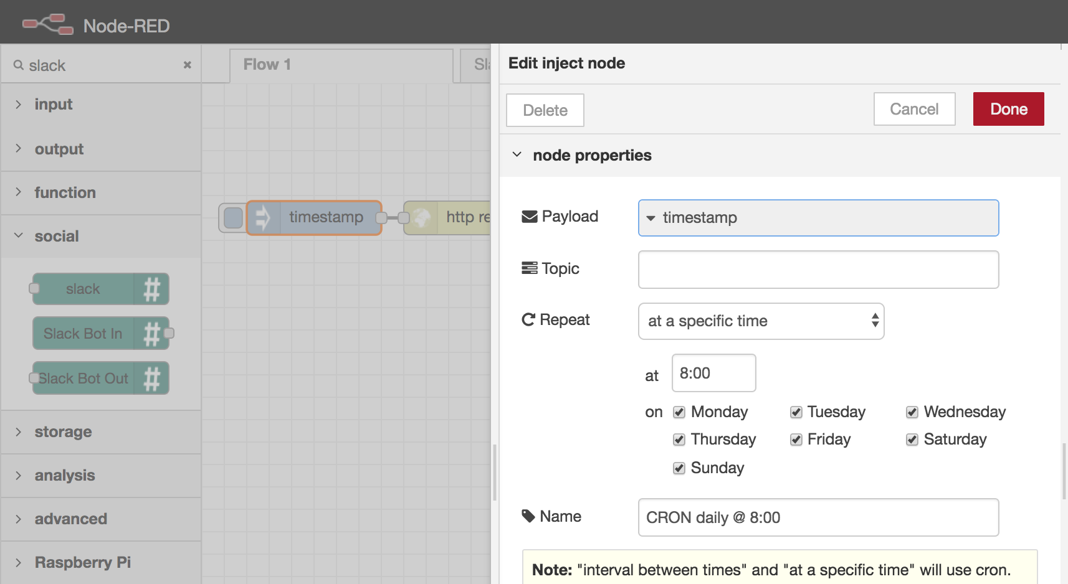The image size is (1068, 584).
Task: Uncheck the Wednesday checkbox
Action: 912,412
